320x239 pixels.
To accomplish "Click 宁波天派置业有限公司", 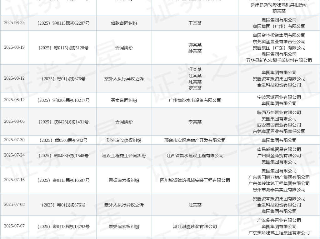I will tap(279, 97).
